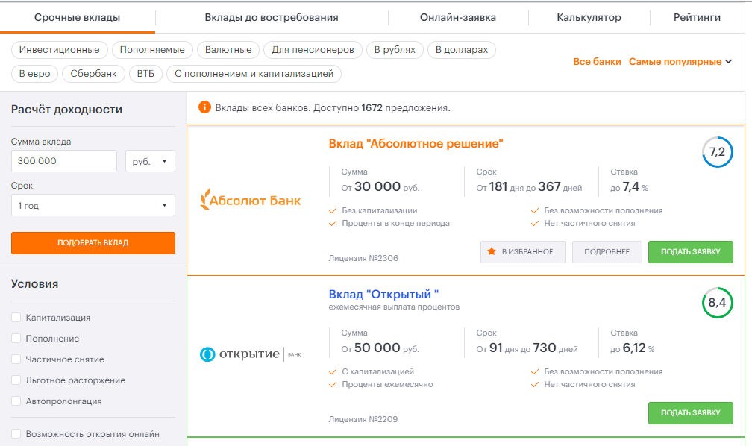Image resolution: width=752 pixels, height=446 pixels.
Task: Click the до 6,12 % rate value
Action: [x=632, y=348]
